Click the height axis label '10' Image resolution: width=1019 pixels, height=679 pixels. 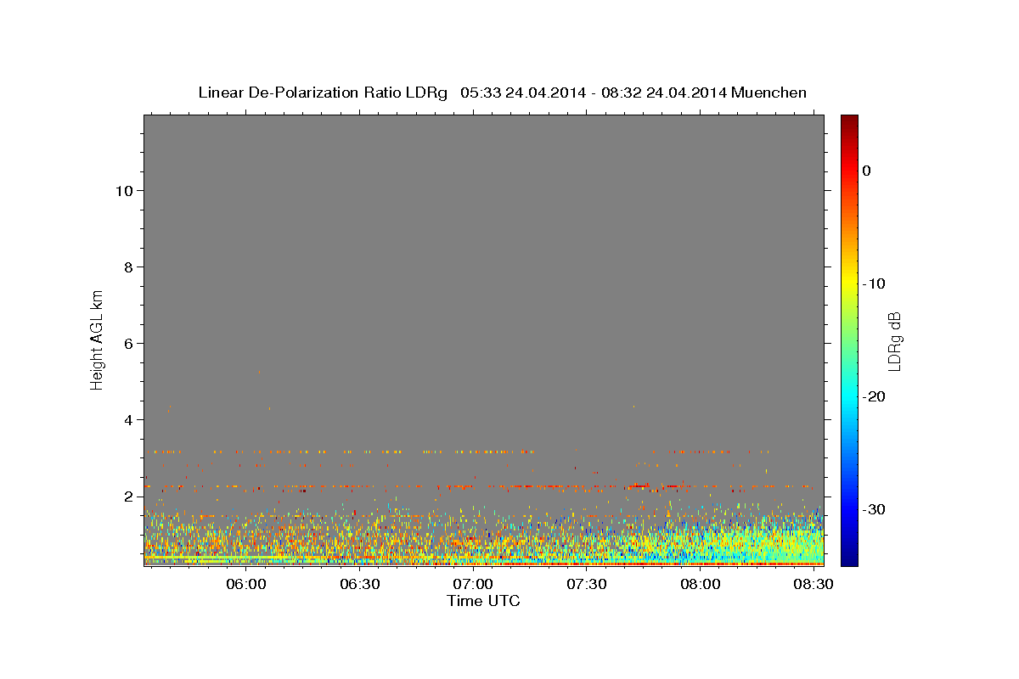pos(123,190)
